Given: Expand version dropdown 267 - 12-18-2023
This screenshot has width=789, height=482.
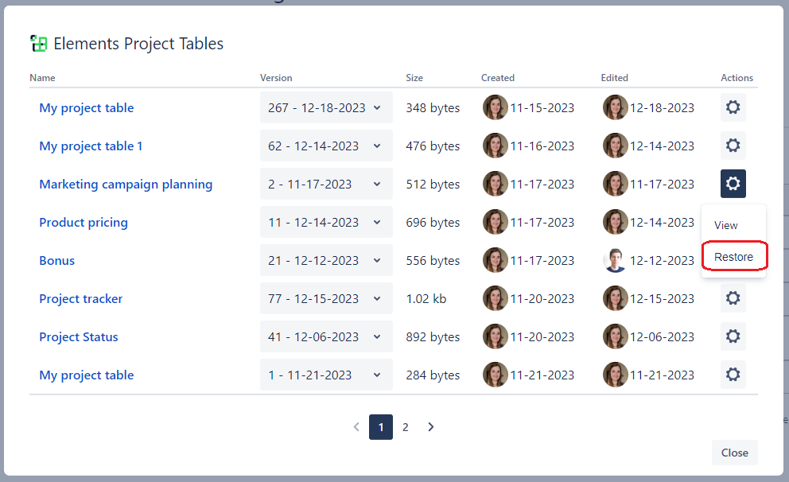Looking at the screenshot, I should tap(326, 108).
